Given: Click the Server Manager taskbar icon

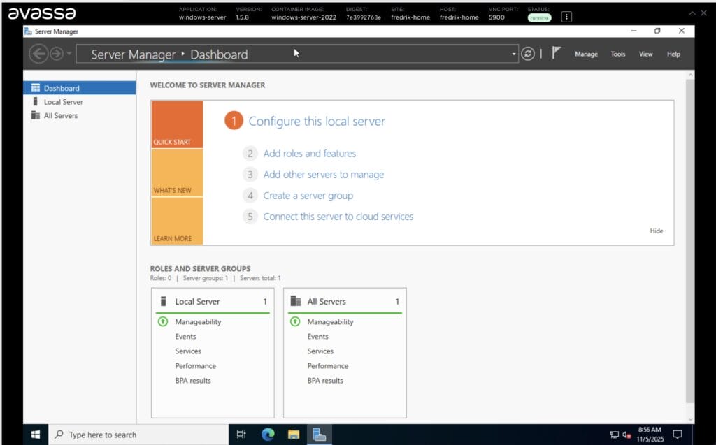Looking at the screenshot, I should pyautogui.click(x=320, y=434).
